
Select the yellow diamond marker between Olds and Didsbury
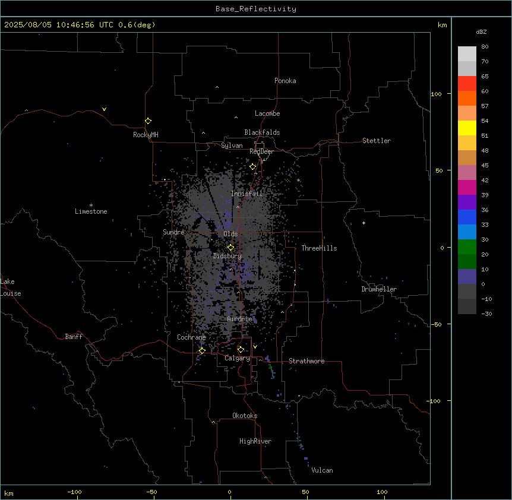tap(230, 248)
